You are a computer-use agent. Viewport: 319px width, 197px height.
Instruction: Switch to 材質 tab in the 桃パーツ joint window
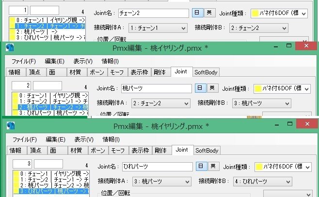click(x=77, y=72)
